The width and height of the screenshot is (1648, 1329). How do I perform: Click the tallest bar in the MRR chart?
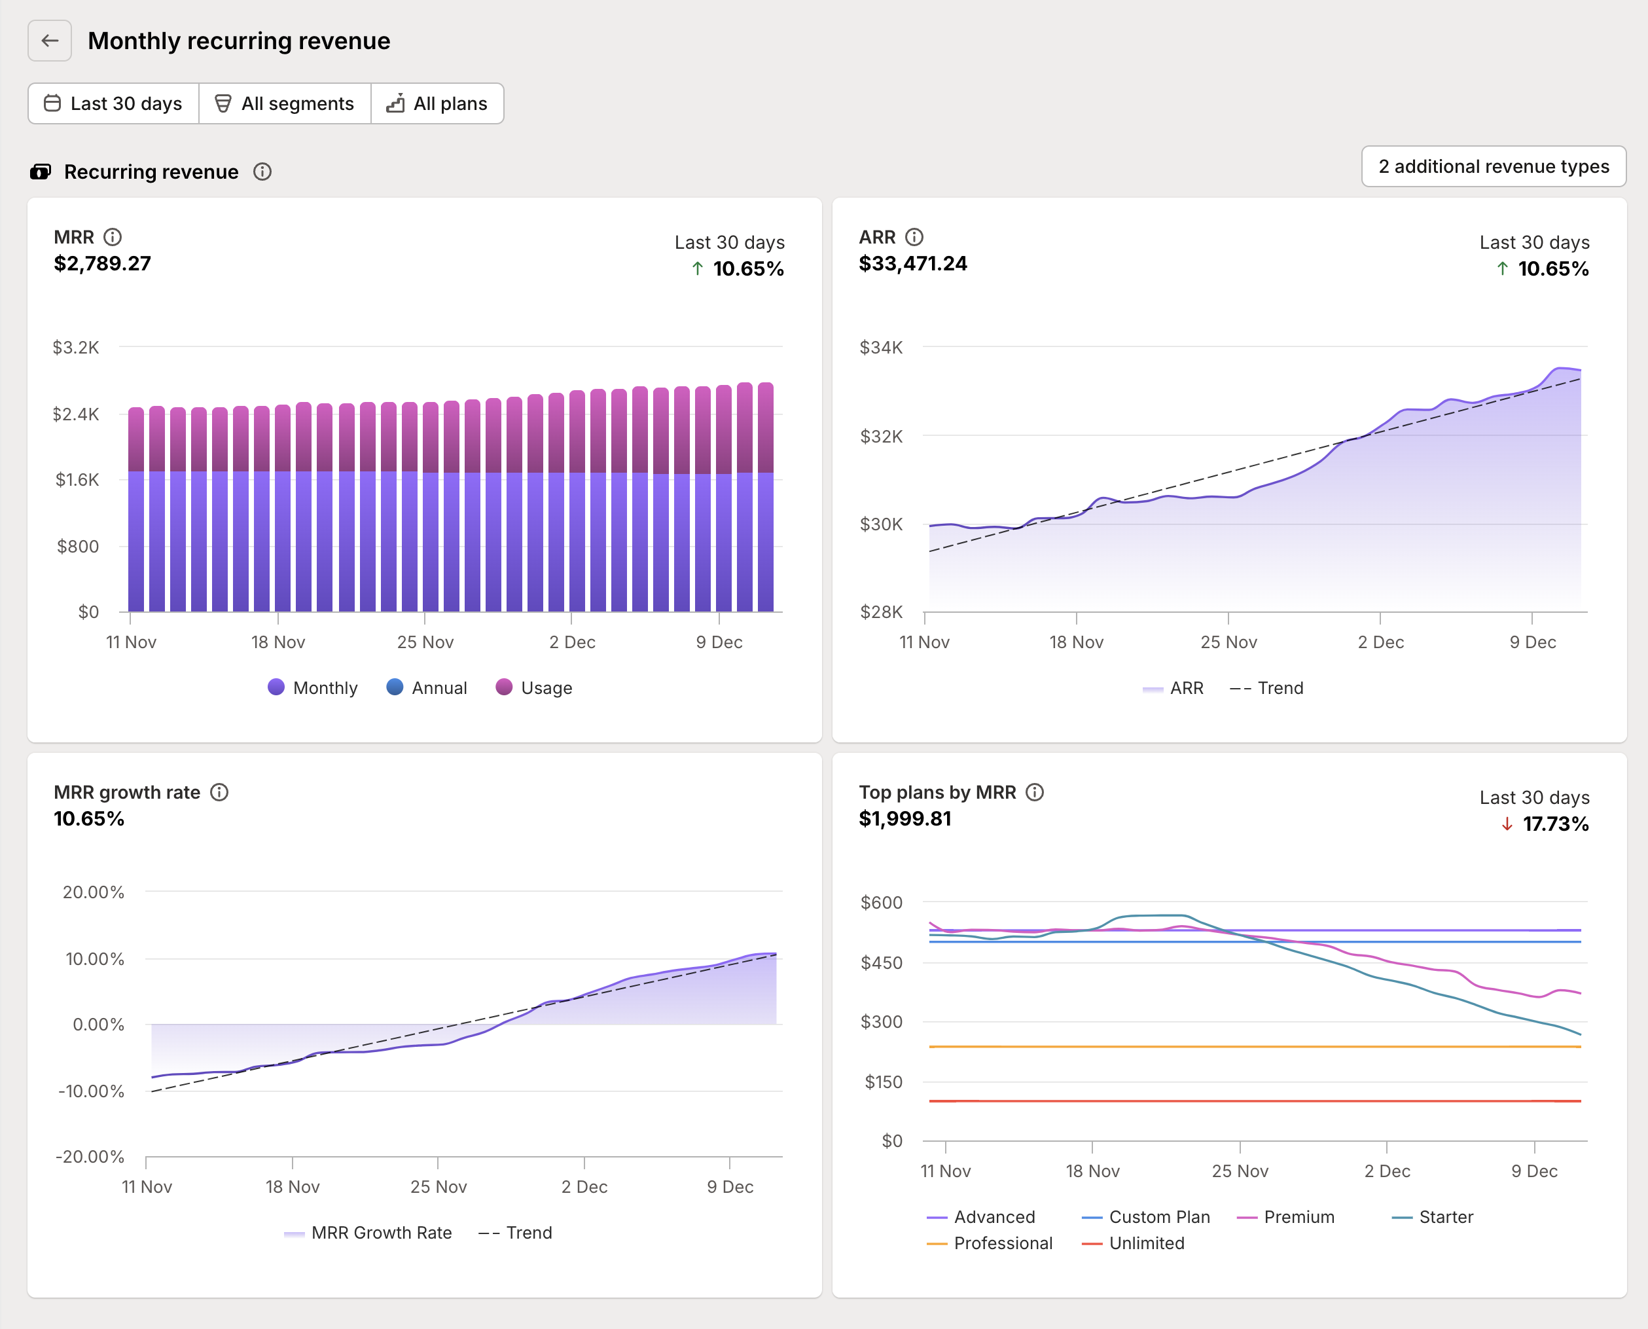766,498
